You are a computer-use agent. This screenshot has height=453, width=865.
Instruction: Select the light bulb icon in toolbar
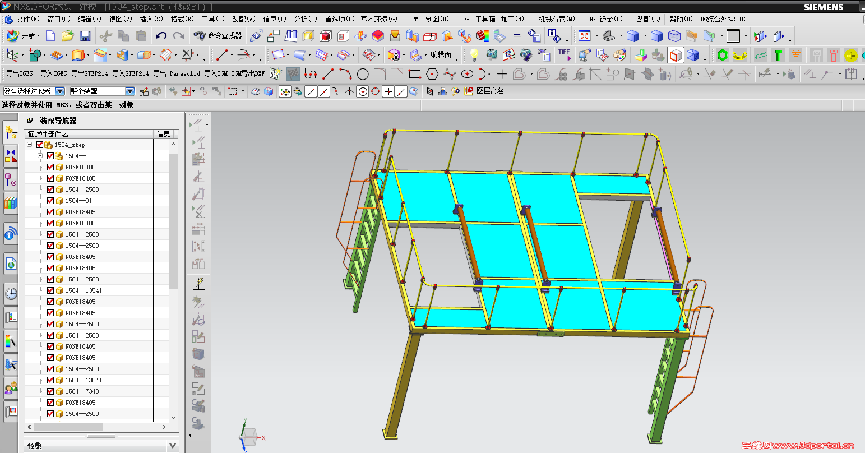pyautogui.click(x=474, y=55)
